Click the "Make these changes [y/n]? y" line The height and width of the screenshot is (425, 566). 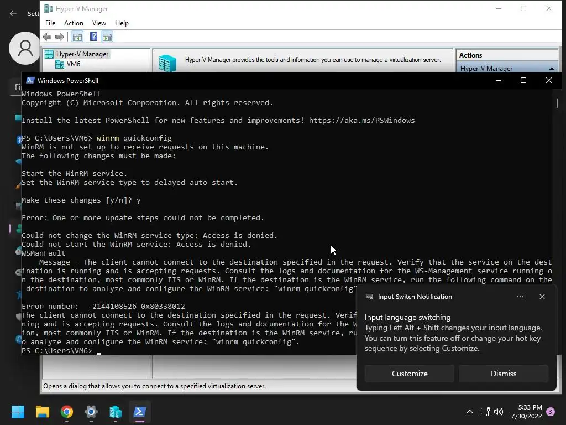[81, 200]
